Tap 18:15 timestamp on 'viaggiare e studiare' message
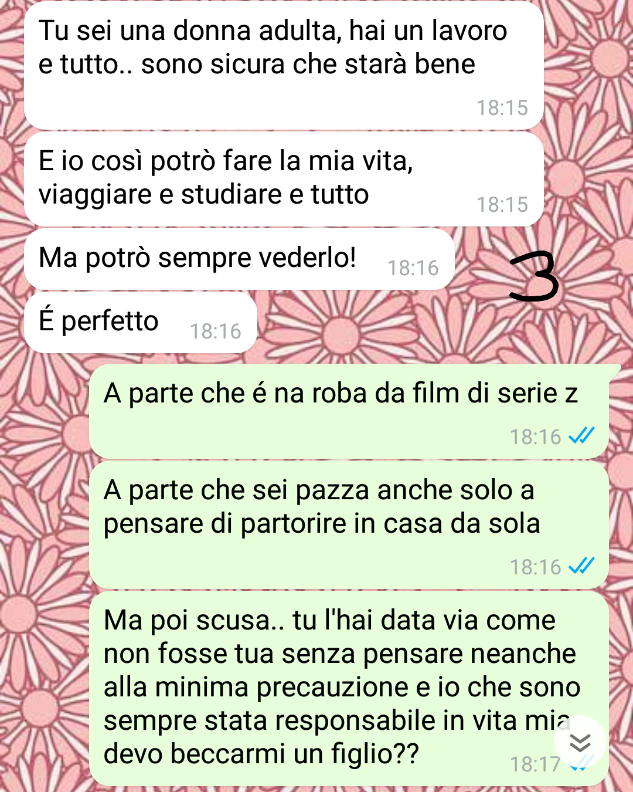633x792 pixels. click(x=502, y=205)
